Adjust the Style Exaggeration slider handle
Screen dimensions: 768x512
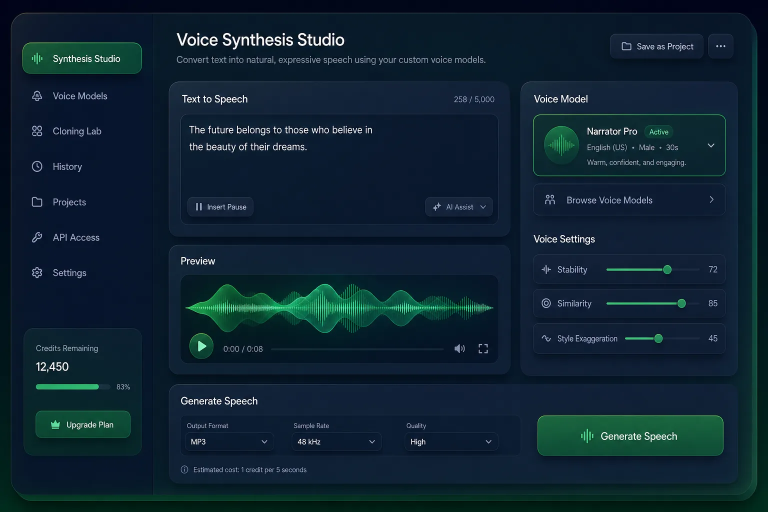tap(658, 338)
